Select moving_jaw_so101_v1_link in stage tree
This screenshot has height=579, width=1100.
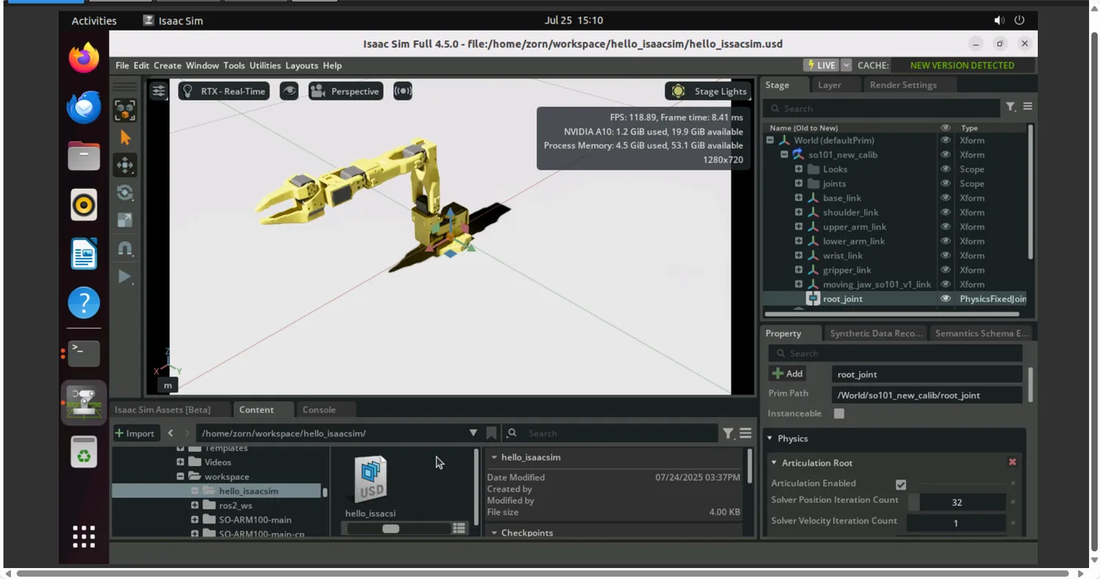[x=876, y=284]
